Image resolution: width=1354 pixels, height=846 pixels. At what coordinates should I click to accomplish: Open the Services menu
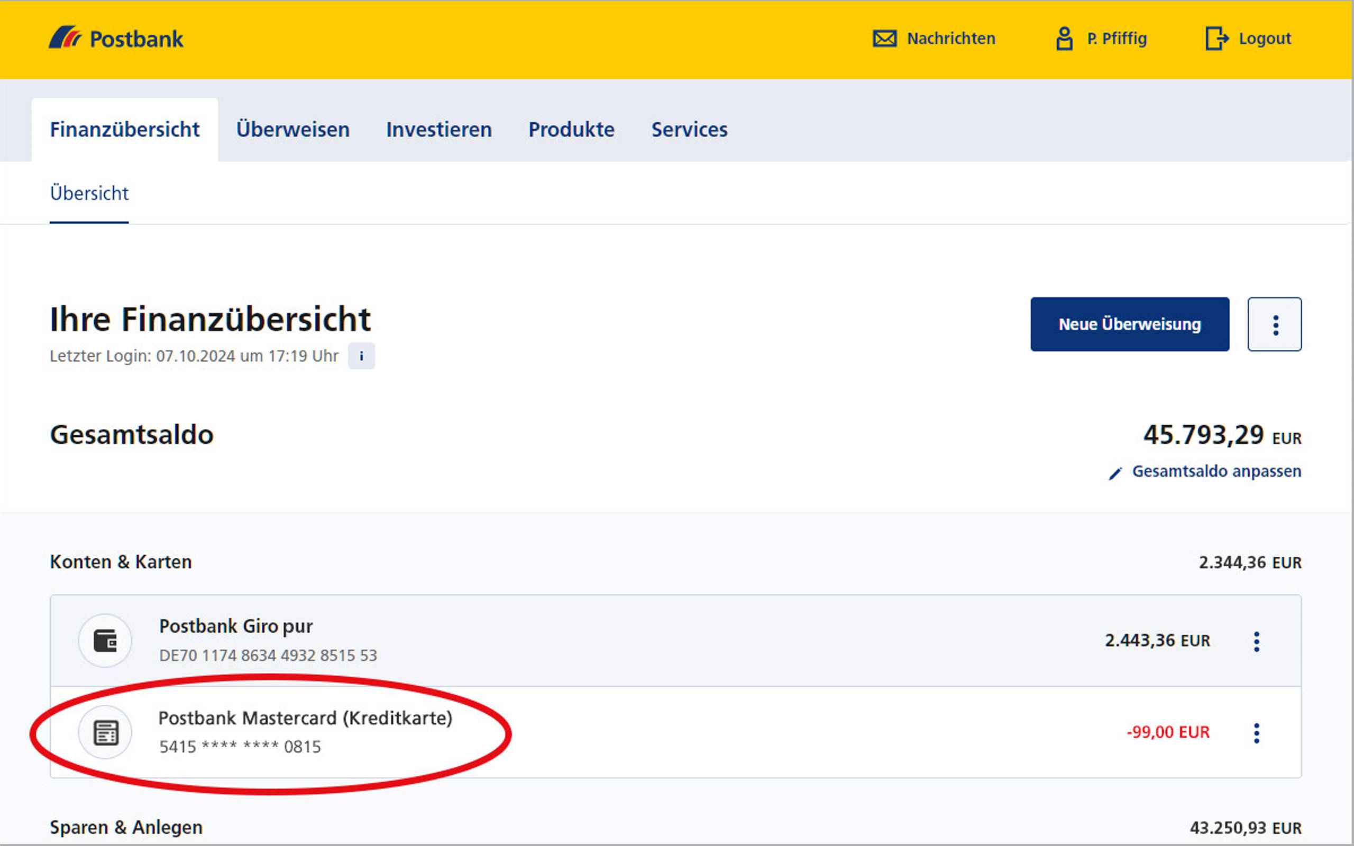click(689, 130)
